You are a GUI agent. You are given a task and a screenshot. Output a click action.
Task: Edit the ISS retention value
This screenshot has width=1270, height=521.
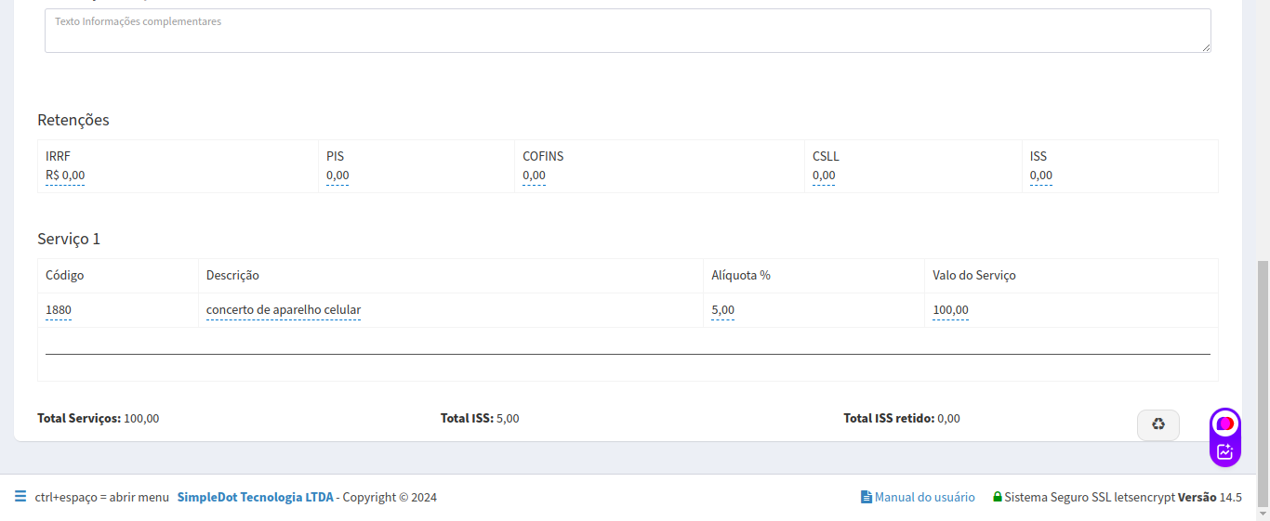1040,175
